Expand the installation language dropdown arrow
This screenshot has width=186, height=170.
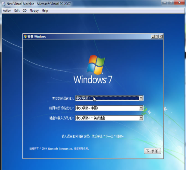pyautogui.click(x=141, y=98)
